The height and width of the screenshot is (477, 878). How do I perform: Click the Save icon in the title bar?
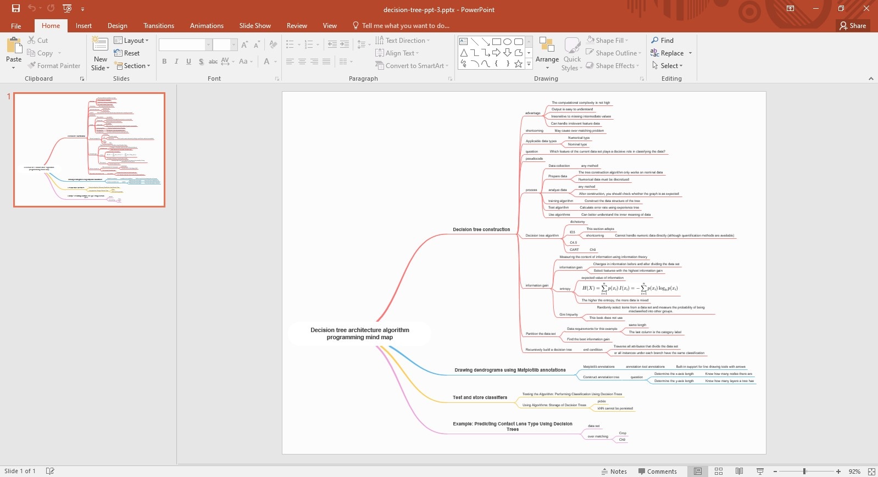point(16,8)
